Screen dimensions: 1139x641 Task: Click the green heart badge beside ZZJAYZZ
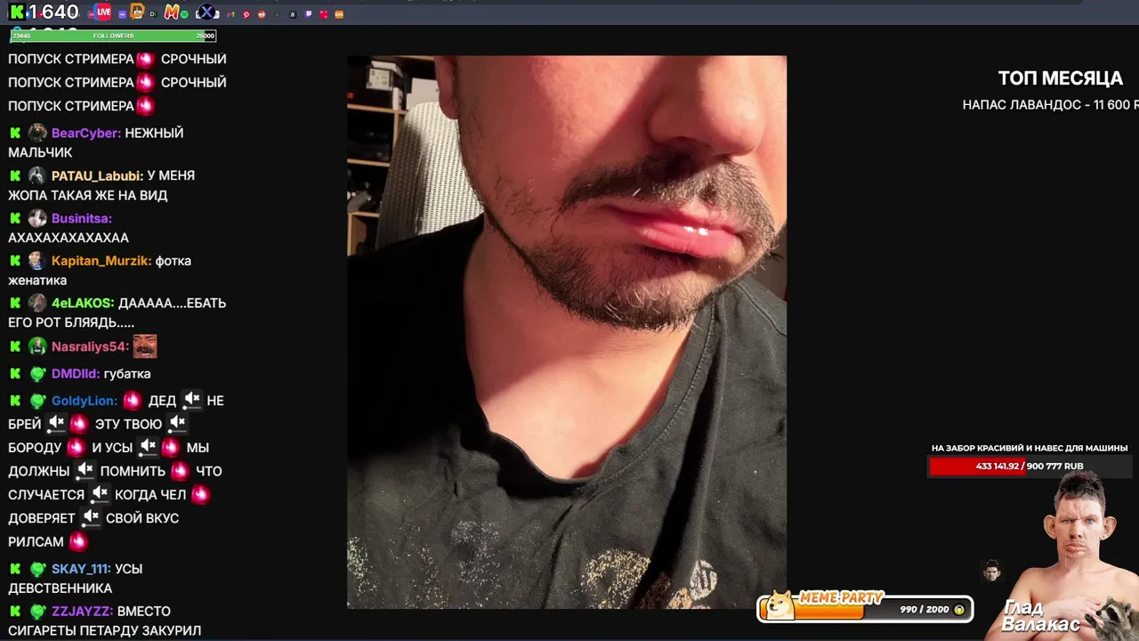[x=37, y=612]
